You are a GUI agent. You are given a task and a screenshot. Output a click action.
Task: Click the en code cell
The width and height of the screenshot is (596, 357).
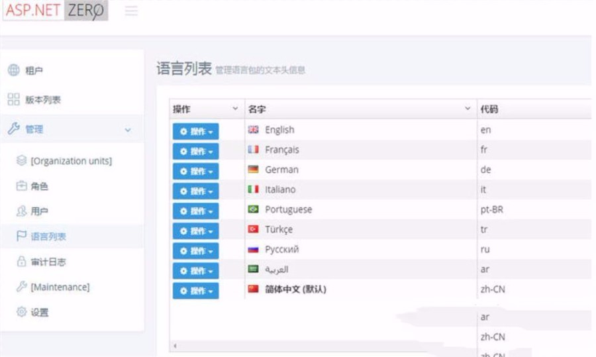(x=485, y=130)
